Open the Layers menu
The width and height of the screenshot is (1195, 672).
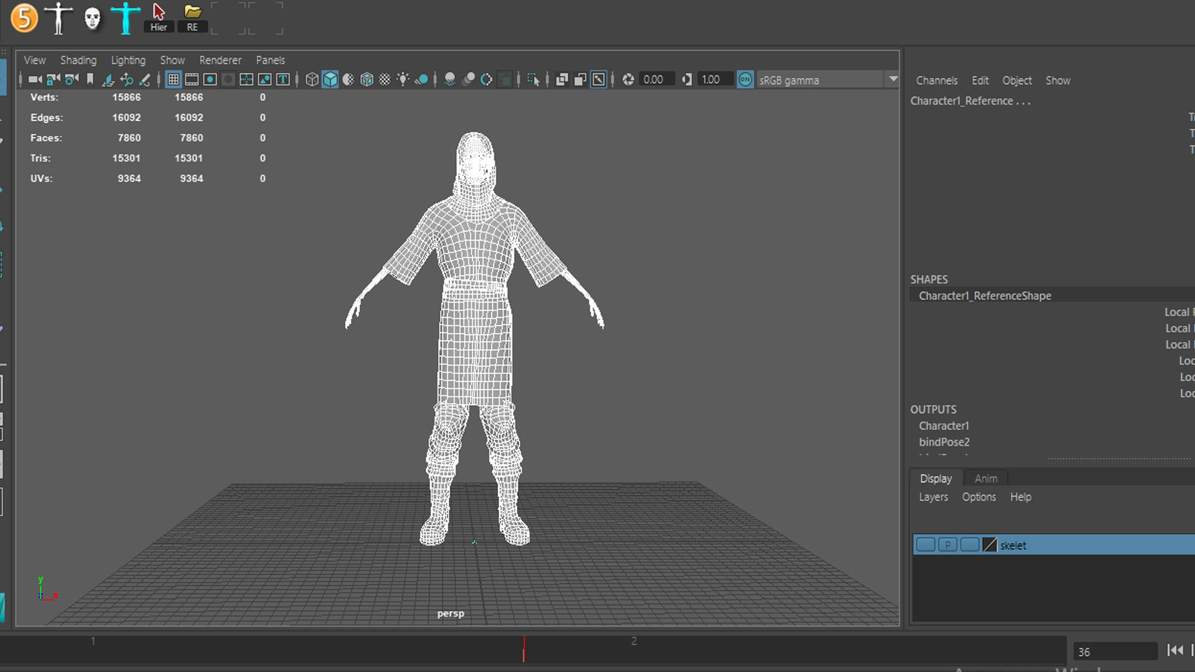coord(934,497)
